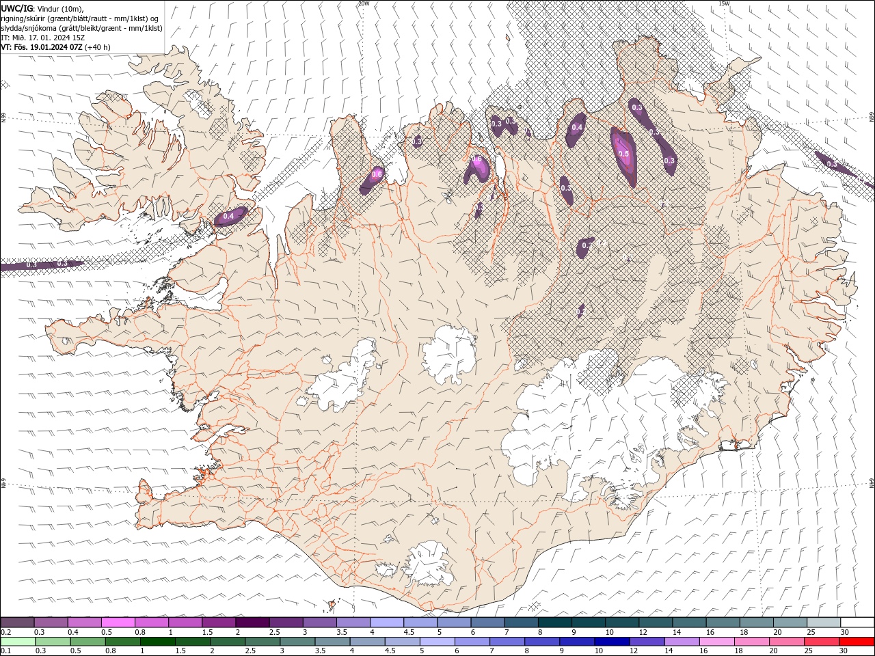Pick the royal blue 8 swatch in lower legend

542,642
